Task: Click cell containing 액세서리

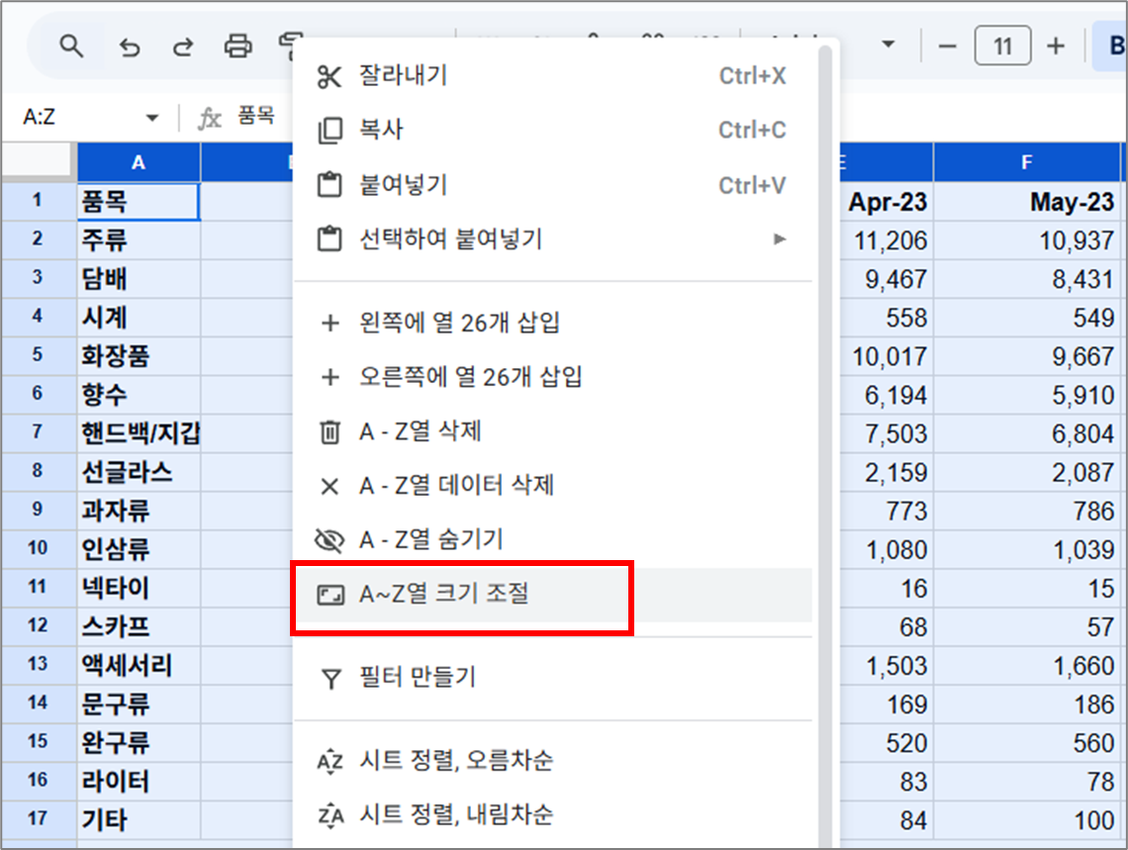Action: (139, 665)
